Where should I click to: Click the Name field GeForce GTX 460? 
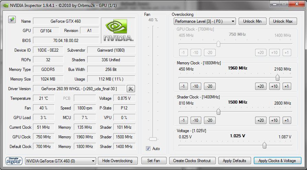(66, 21)
